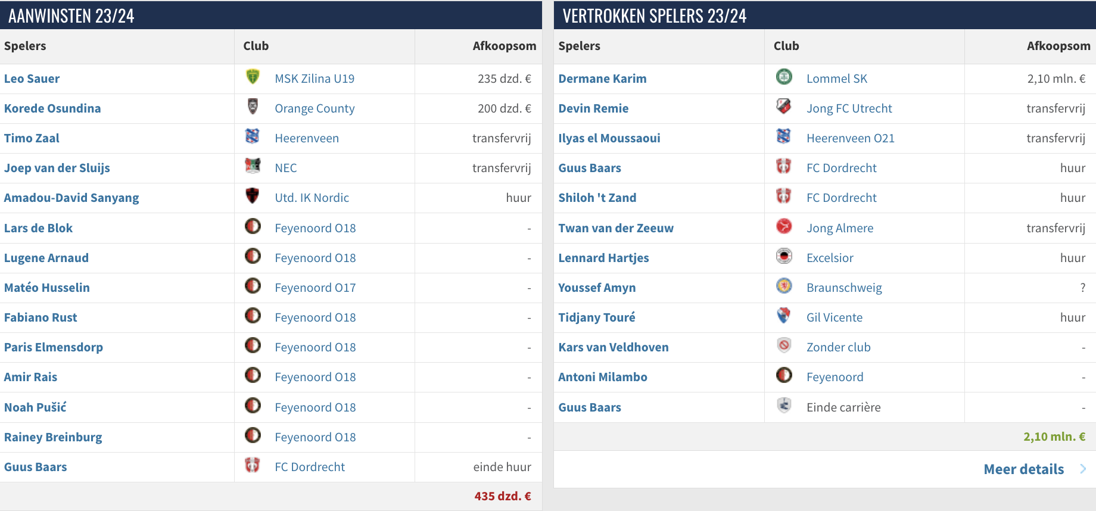
Task: Open Dermane Karim player page
Action: click(602, 79)
